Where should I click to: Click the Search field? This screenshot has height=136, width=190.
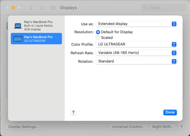click(x=164, y=8)
